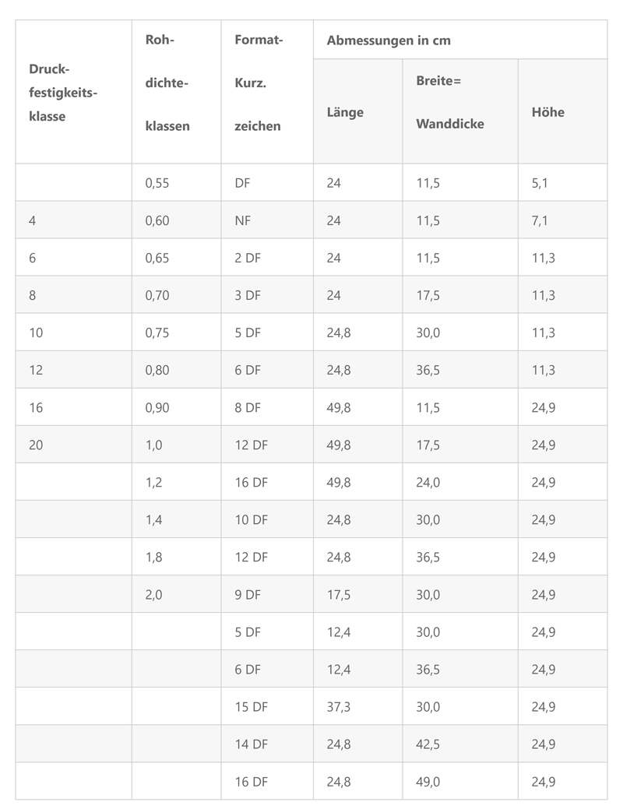Select the Rohdichte value 0,55
Viewport: 623px width, 809px height.
coord(157,183)
